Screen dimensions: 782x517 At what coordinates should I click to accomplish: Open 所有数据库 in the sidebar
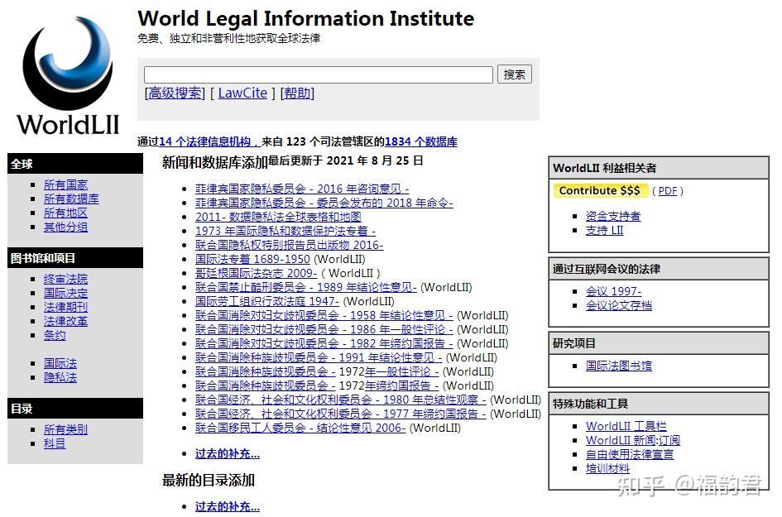coord(69,199)
